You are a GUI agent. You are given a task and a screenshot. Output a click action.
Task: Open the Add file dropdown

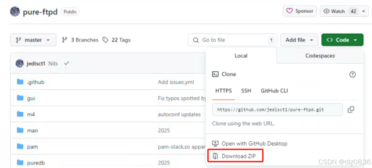(x=299, y=40)
